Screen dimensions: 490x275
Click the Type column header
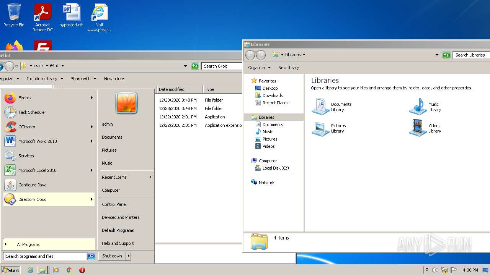[222, 89]
